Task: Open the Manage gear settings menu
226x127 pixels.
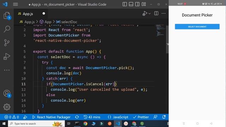Action: [7, 107]
